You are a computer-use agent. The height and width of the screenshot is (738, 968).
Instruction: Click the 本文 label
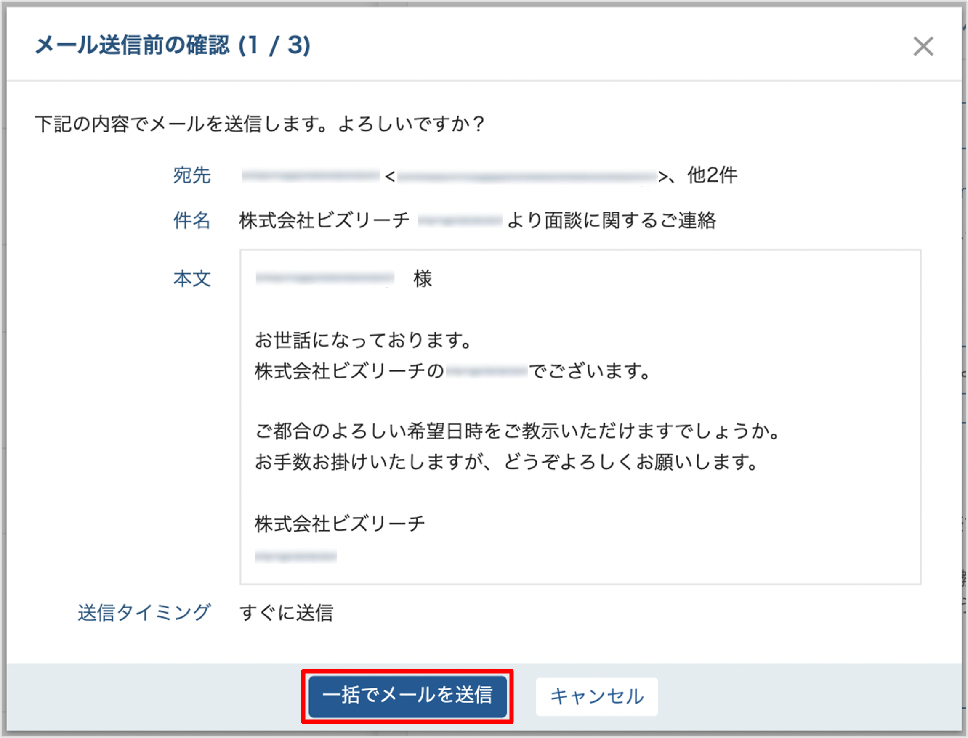191,278
